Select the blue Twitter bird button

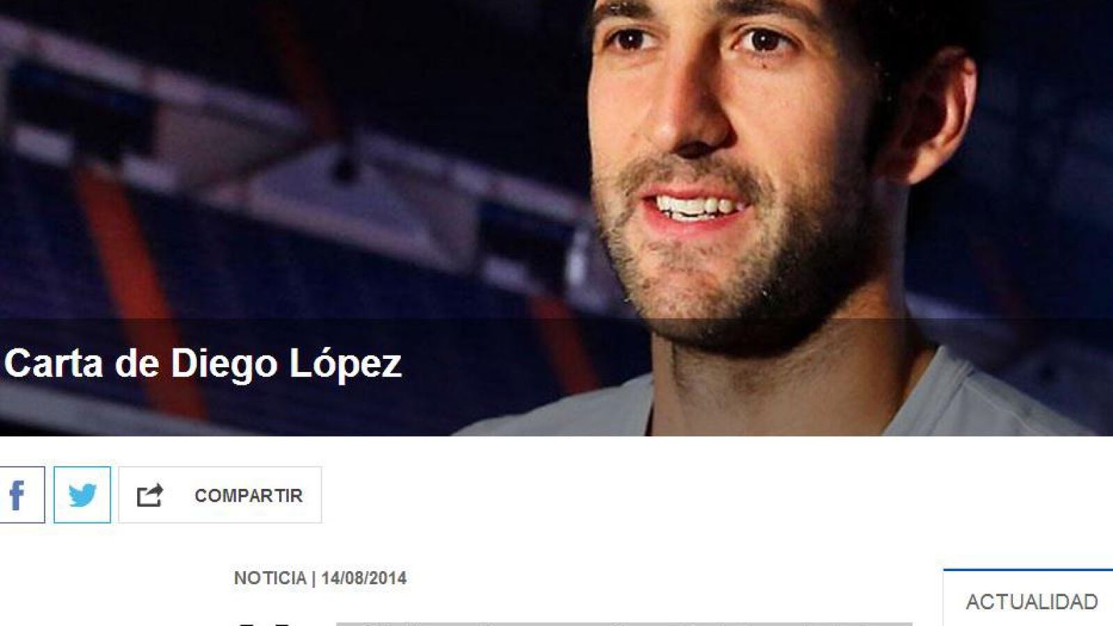tap(82, 495)
